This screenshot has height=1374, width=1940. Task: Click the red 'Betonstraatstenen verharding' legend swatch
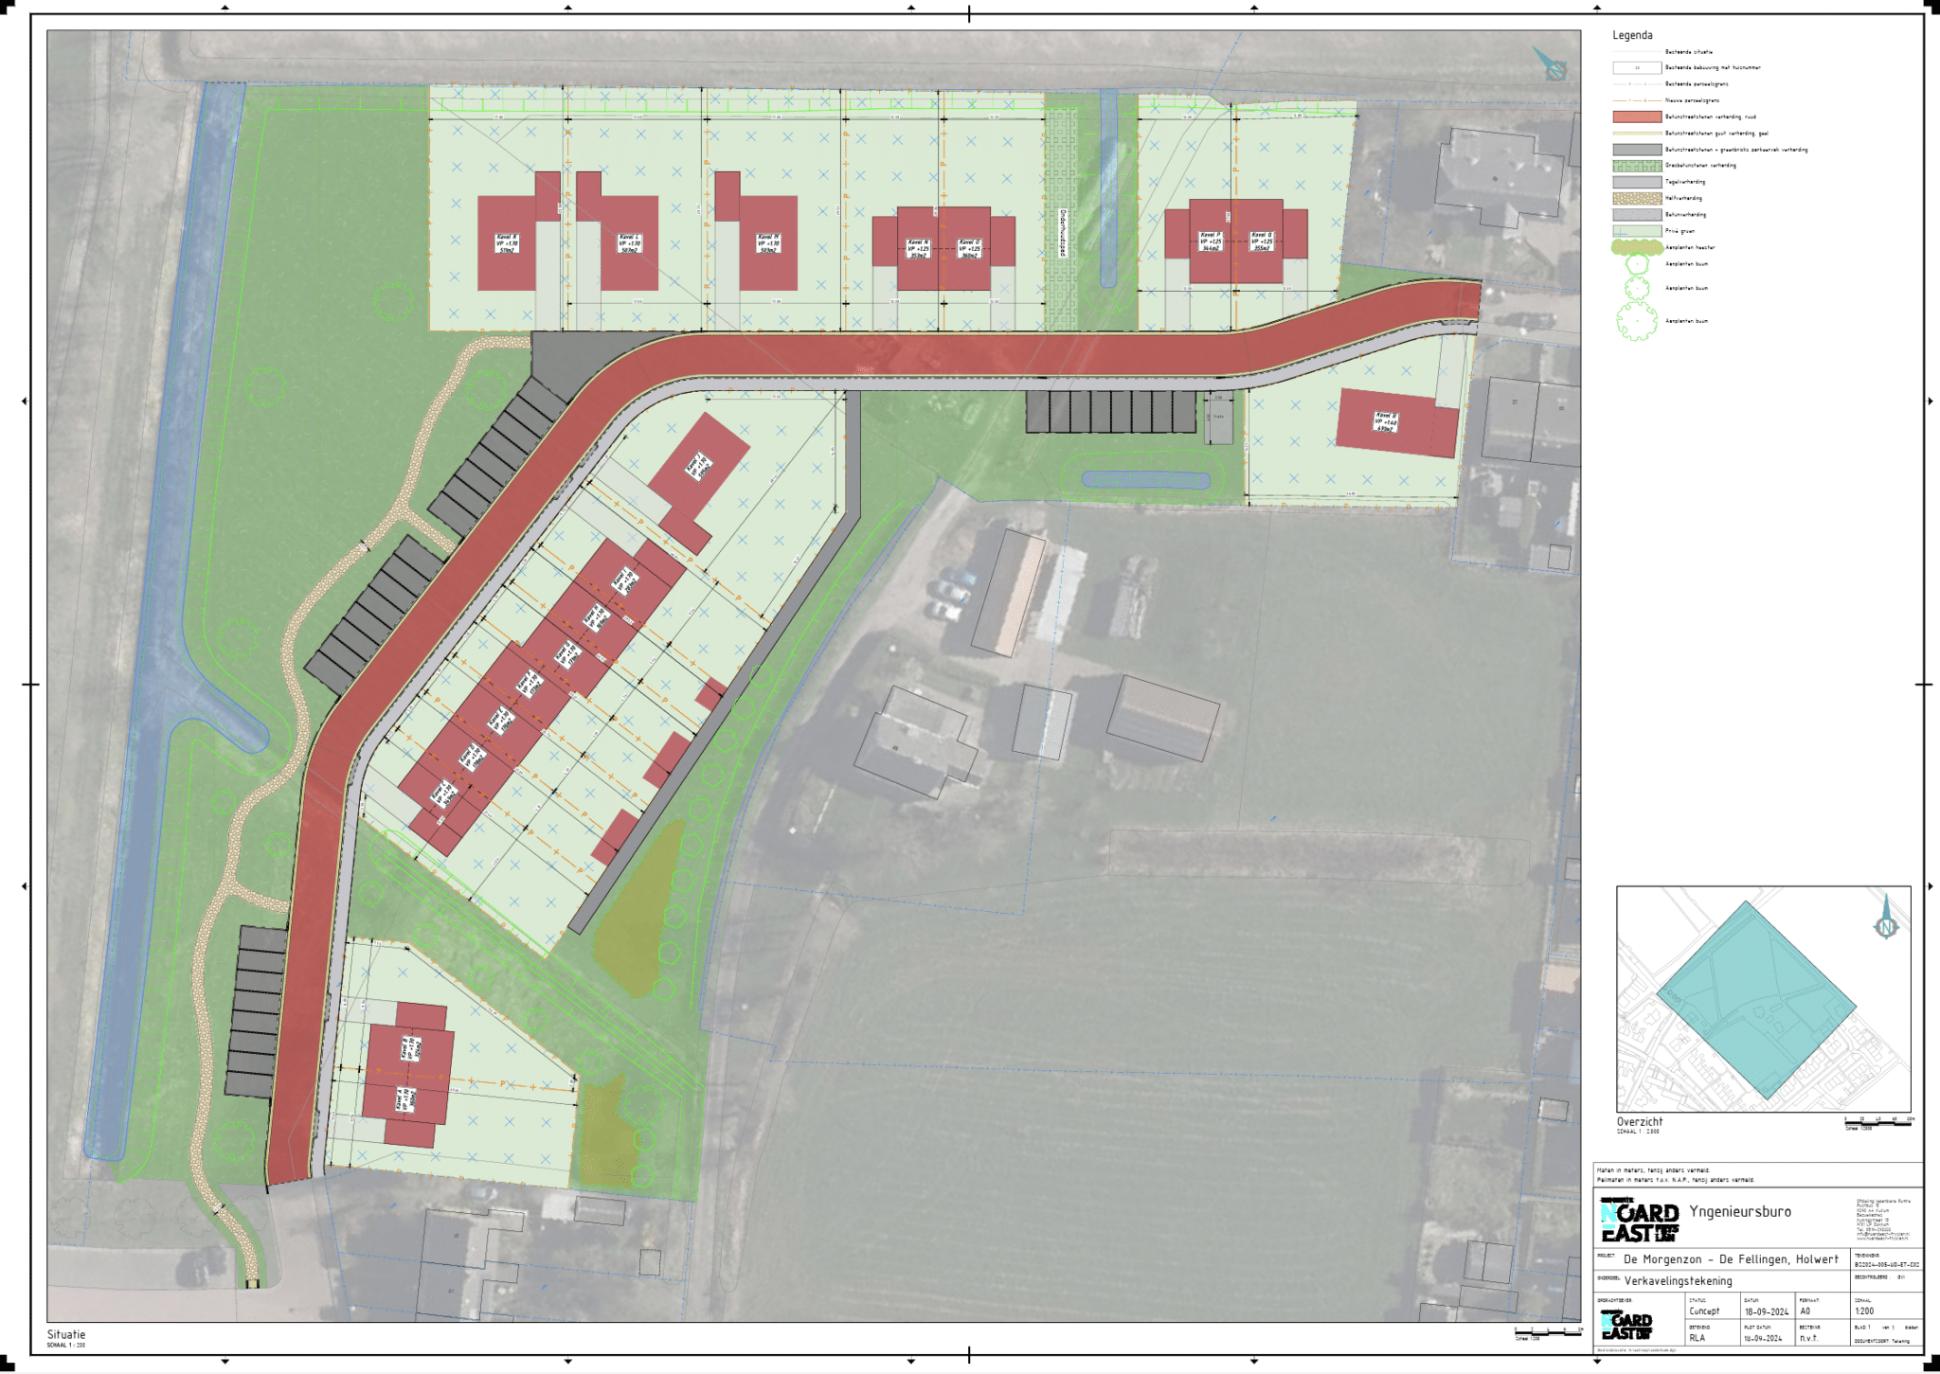[x=1637, y=117]
